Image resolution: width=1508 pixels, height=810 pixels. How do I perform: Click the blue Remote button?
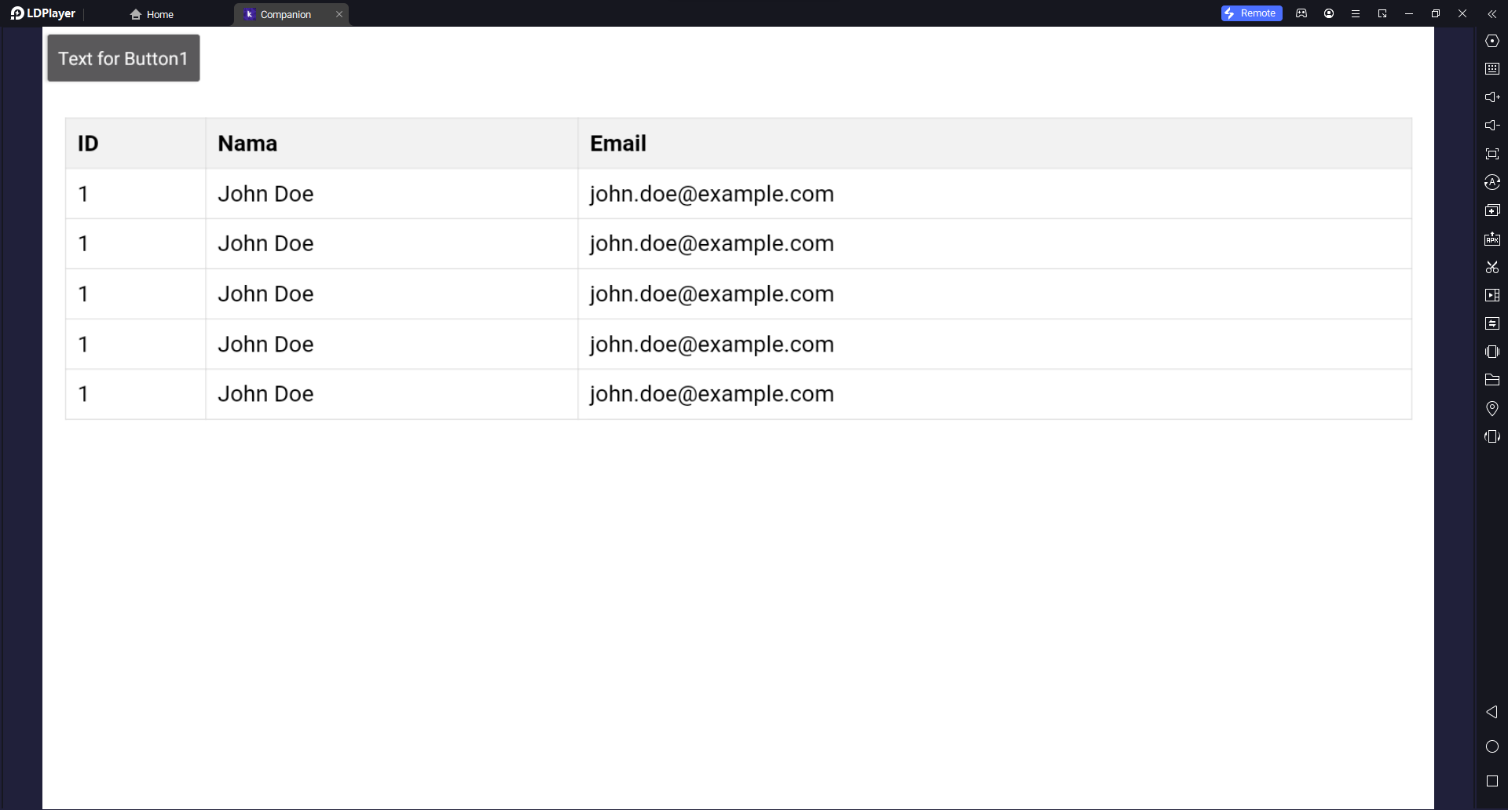click(x=1251, y=13)
